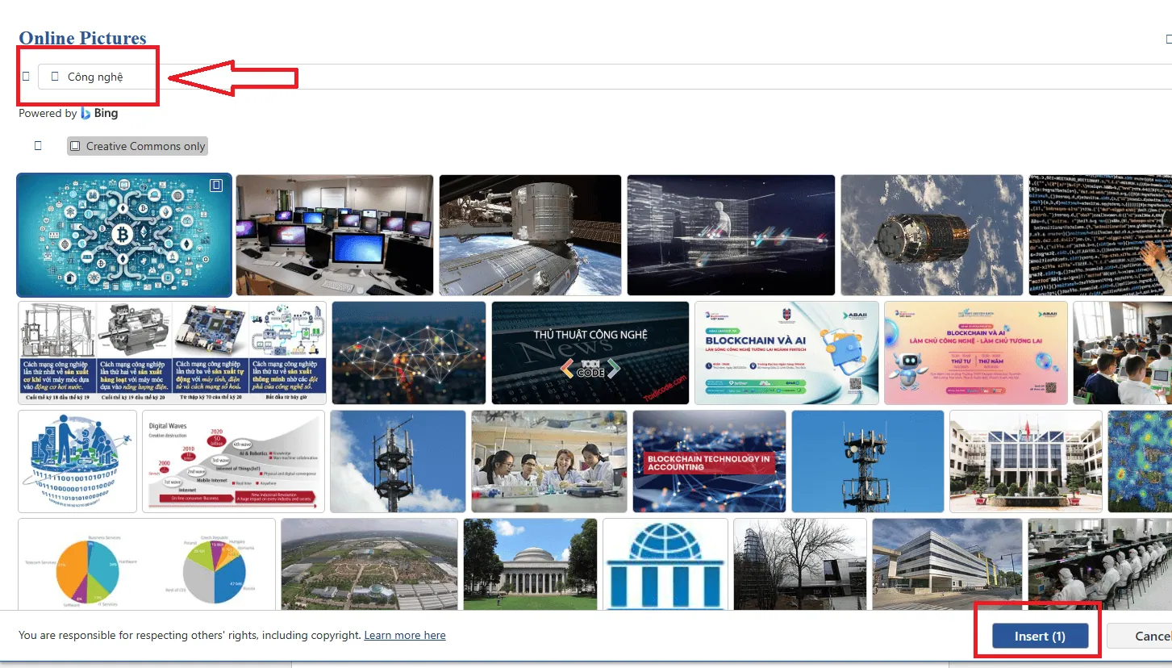Screen dimensions: 1172x668
Task: Click the 'Online Pictures' dialog title
Action: (x=82, y=38)
